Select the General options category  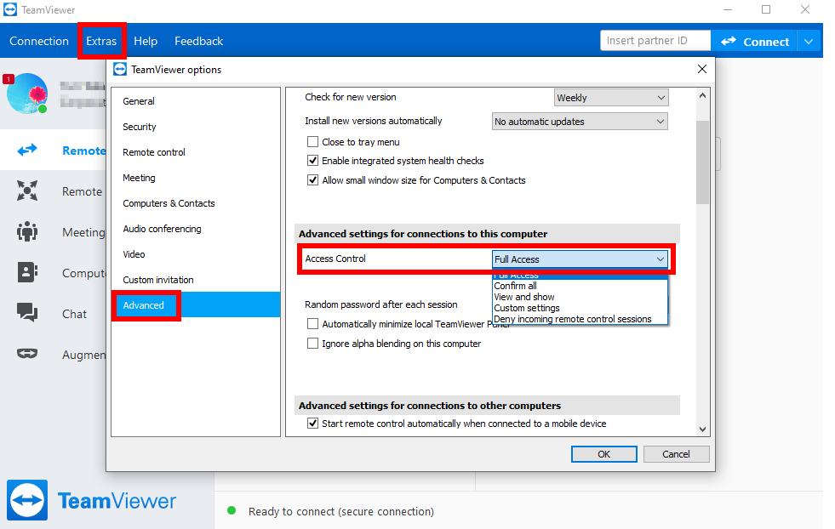point(196,101)
